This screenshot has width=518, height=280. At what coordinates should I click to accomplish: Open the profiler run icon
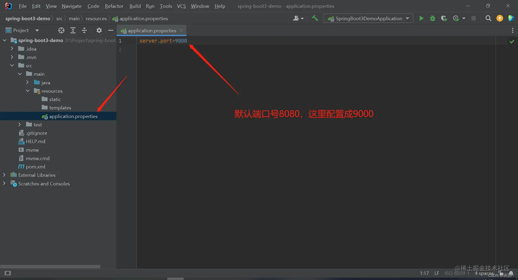click(456, 18)
